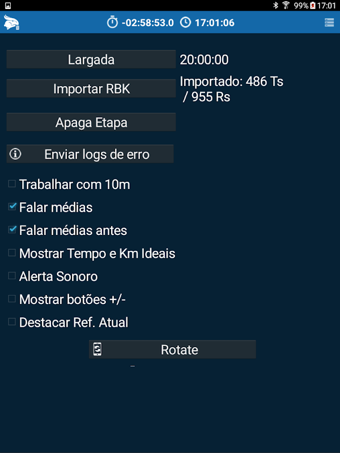Tap the 20:00:00 start time value
The image size is (340, 453).
click(204, 60)
